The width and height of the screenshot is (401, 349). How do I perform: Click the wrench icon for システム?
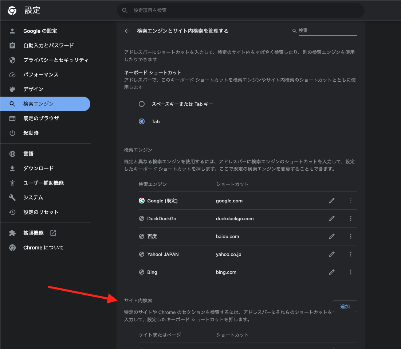point(12,198)
